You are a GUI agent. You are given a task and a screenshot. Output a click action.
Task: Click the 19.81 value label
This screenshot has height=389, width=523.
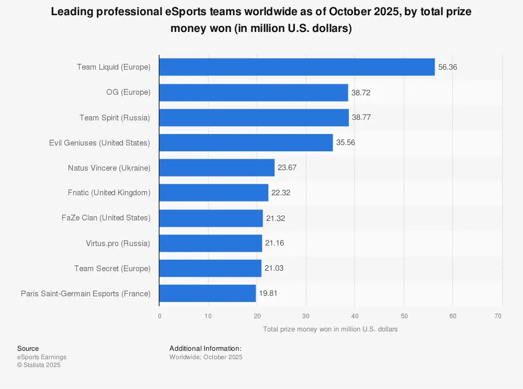tap(268, 293)
